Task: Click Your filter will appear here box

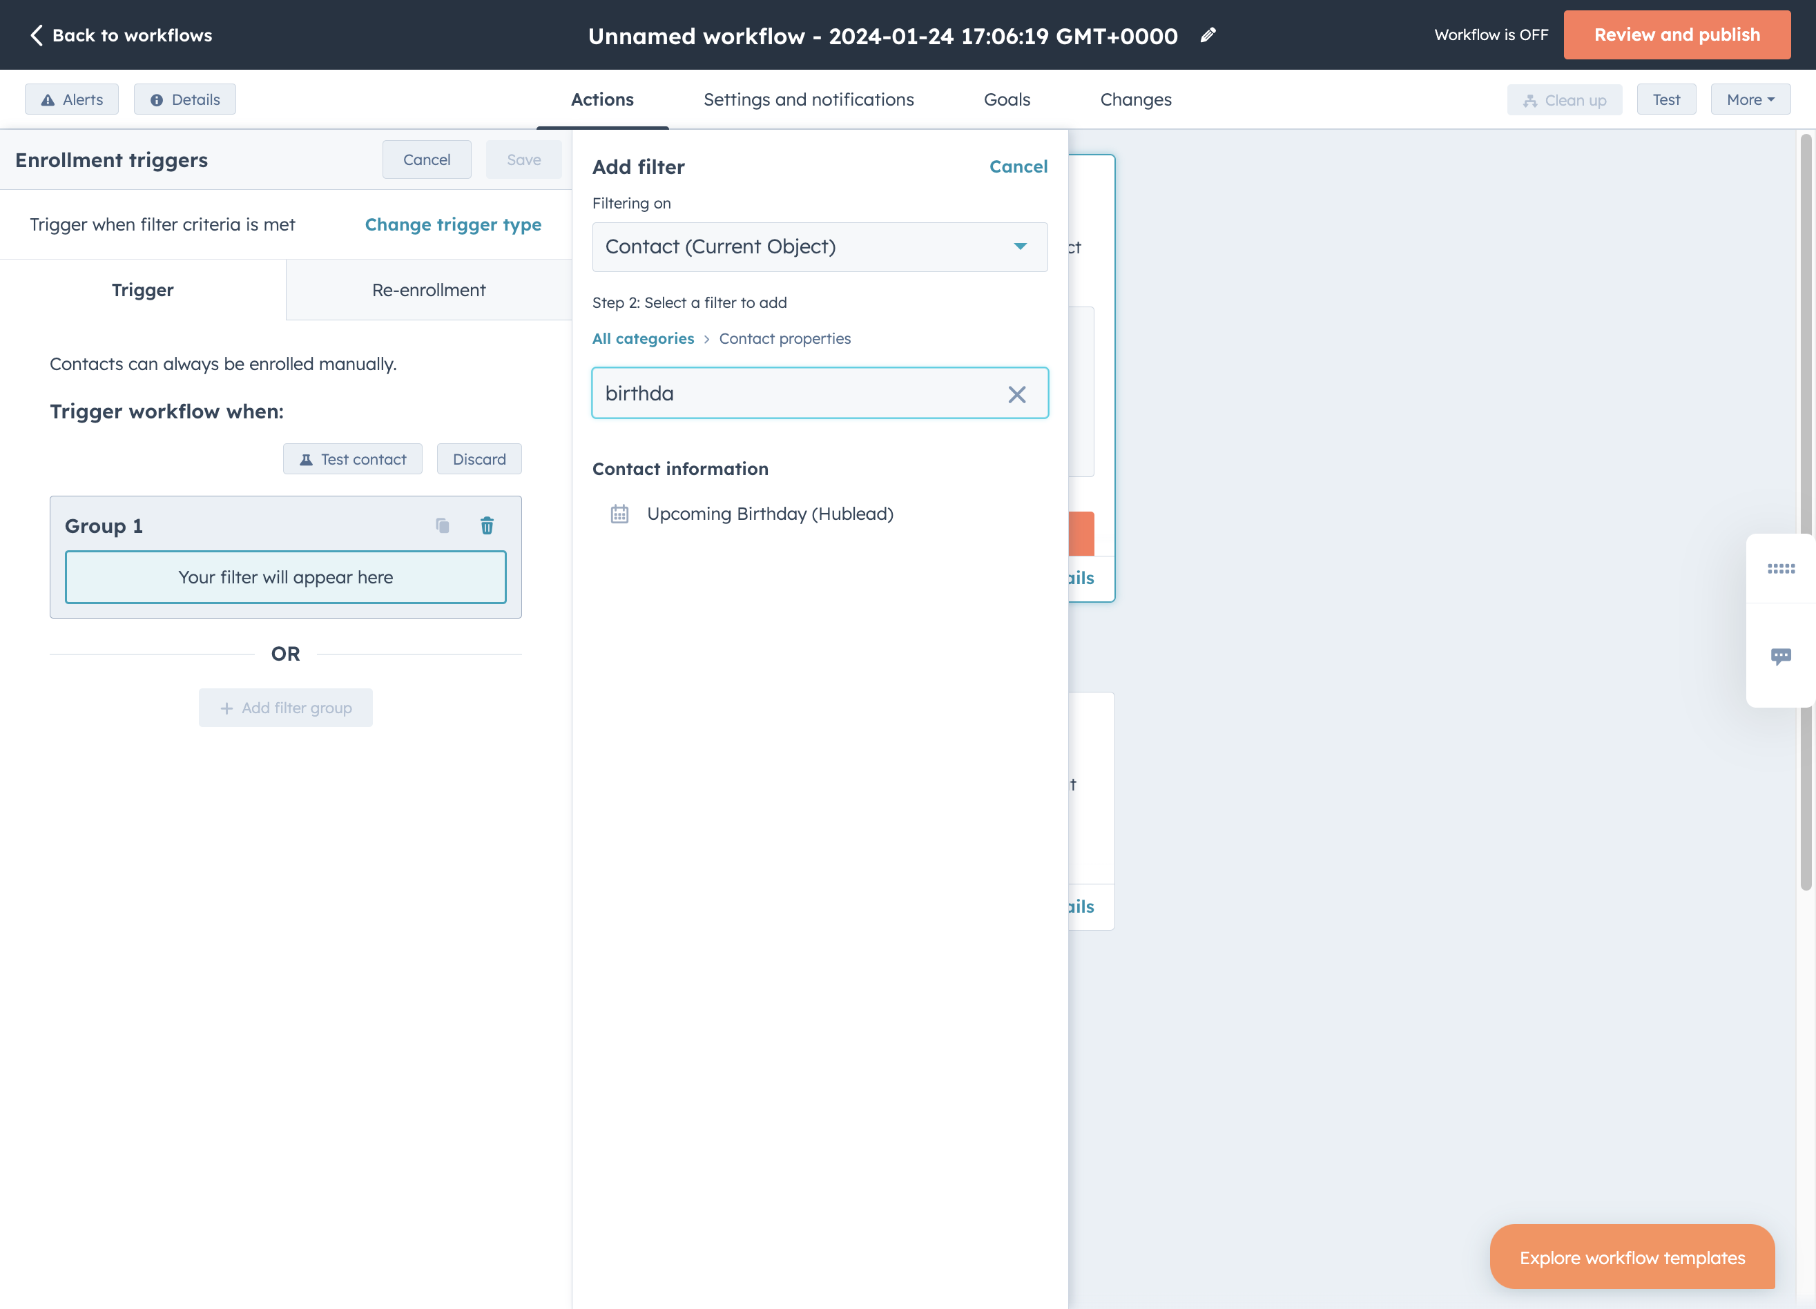Action: 286,577
